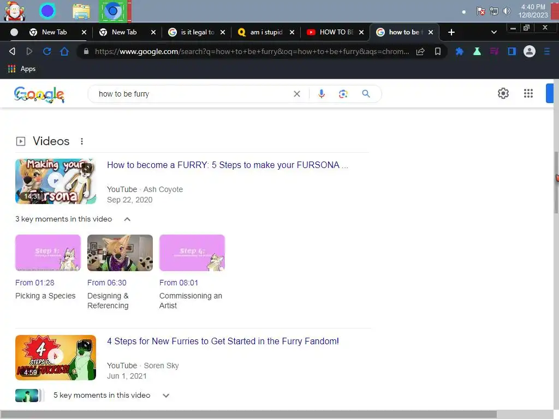Screen dimensions: 559x419
Task: Go back with the browser back arrow
Action: (x=12, y=51)
